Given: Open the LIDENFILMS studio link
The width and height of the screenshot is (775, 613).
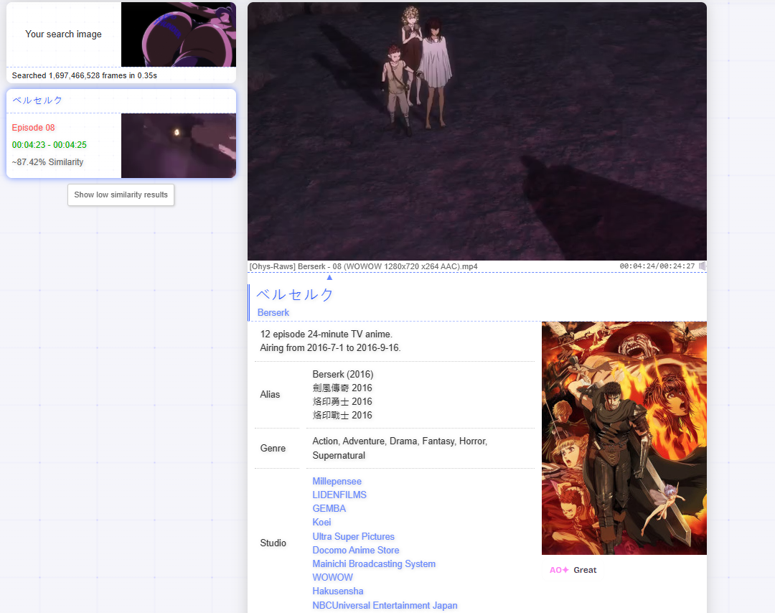Looking at the screenshot, I should [x=339, y=495].
